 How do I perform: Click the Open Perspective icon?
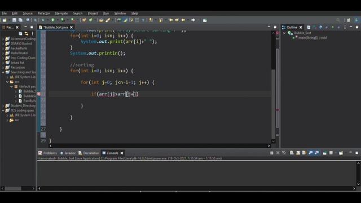click(349, 20)
